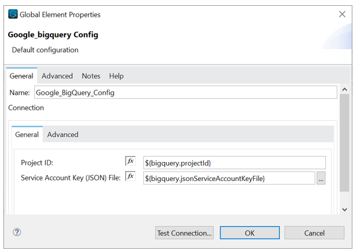Image resolution: width=357 pixels, height=251 pixels.
Task: Open the Notes tab
Action: [x=91, y=76]
